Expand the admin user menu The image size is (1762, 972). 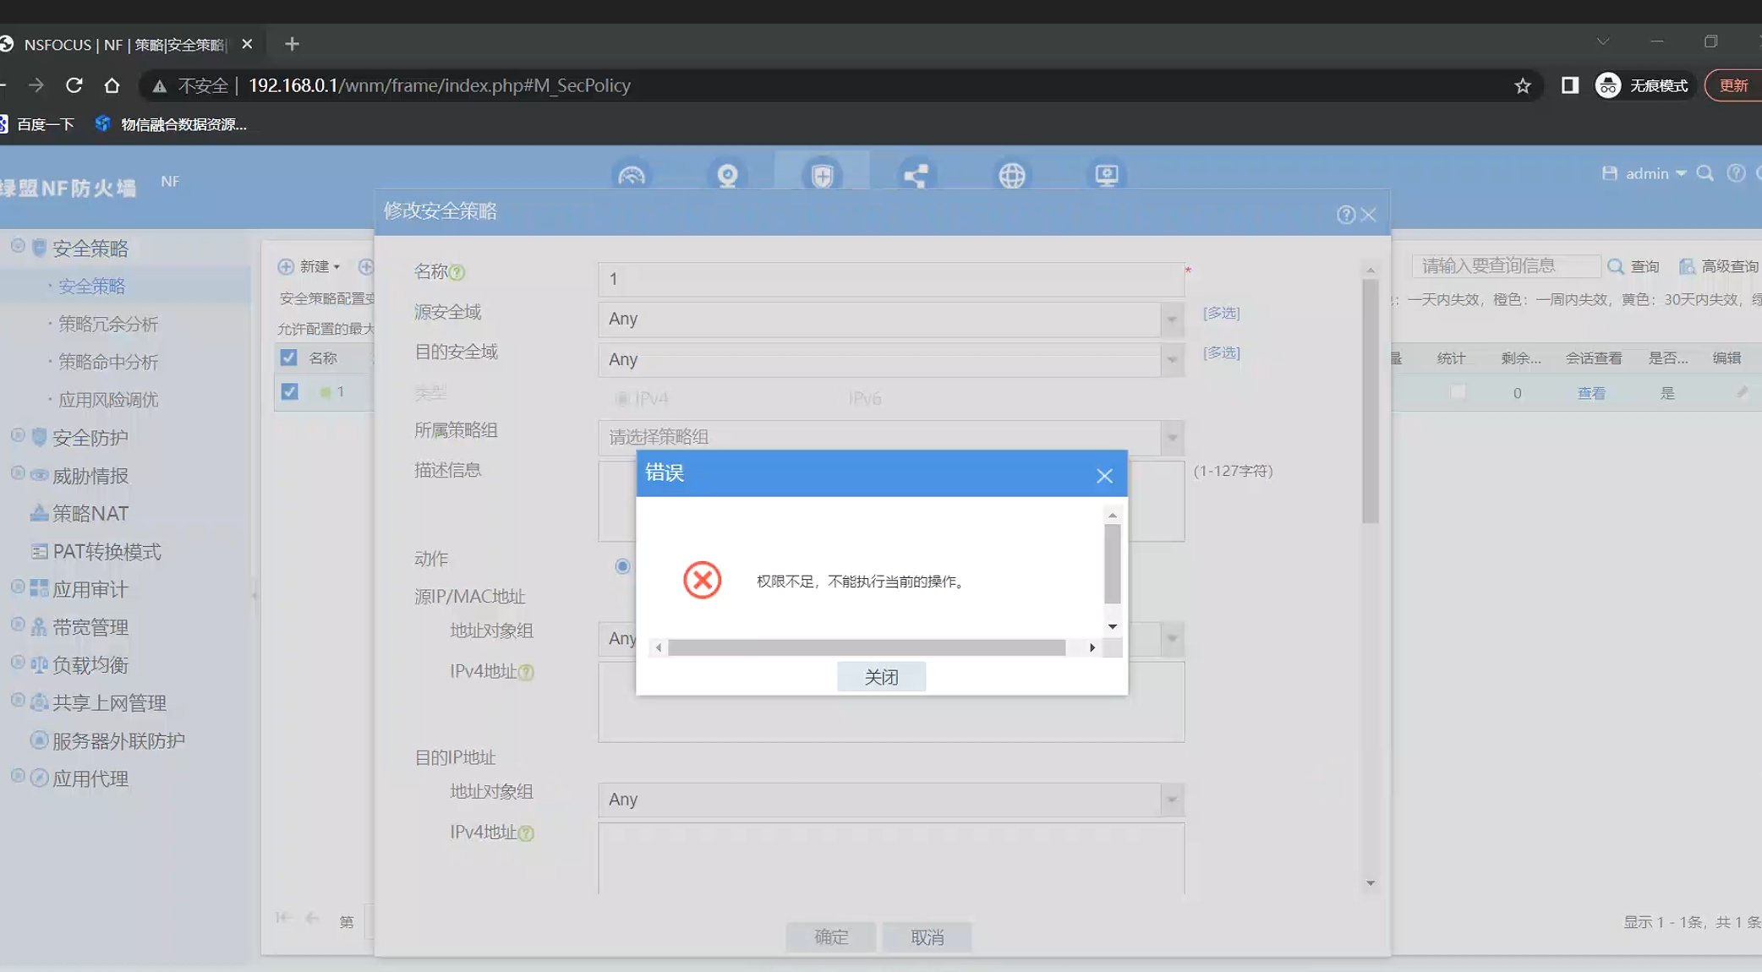click(x=1655, y=173)
